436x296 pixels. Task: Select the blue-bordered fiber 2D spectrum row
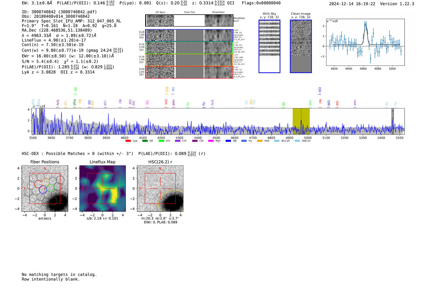pyautogui.click(x=189, y=35)
